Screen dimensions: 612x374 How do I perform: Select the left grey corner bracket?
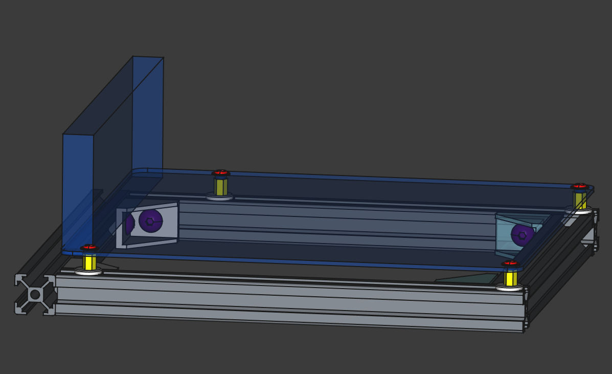click(148, 225)
